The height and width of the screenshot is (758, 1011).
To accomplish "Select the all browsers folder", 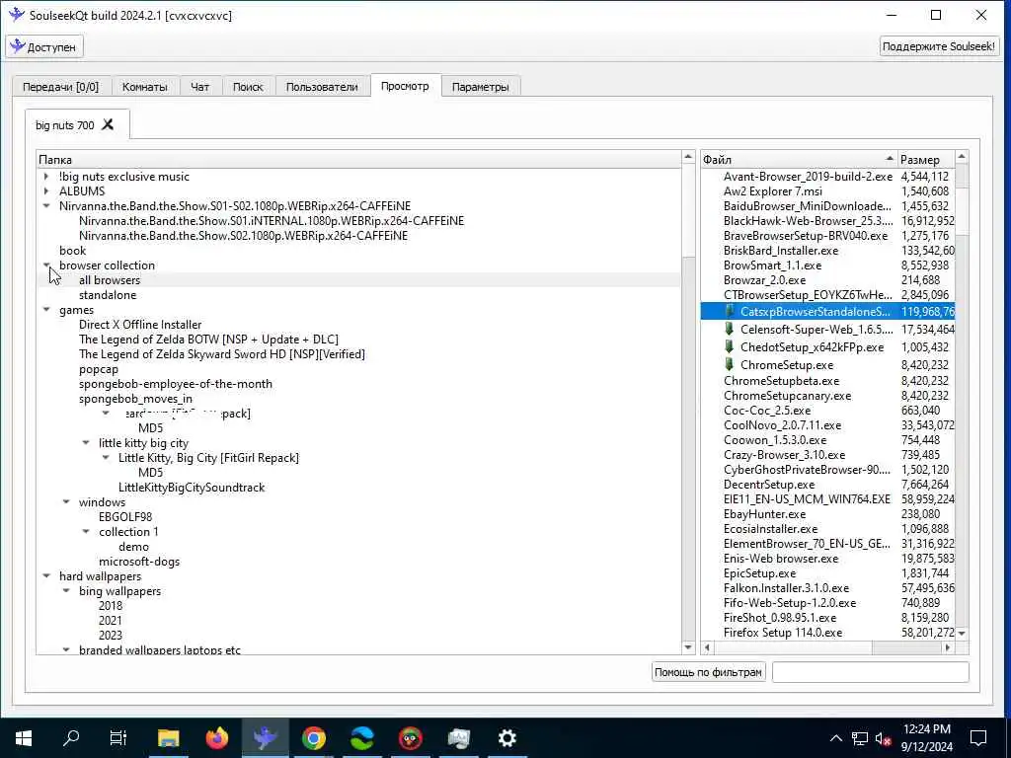I will [110, 280].
